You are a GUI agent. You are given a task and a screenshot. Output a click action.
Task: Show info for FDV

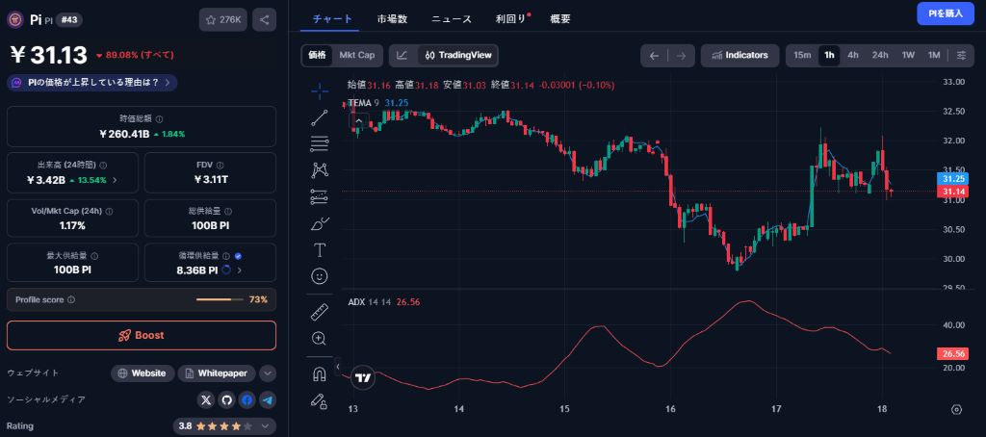click(x=221, y=166)
